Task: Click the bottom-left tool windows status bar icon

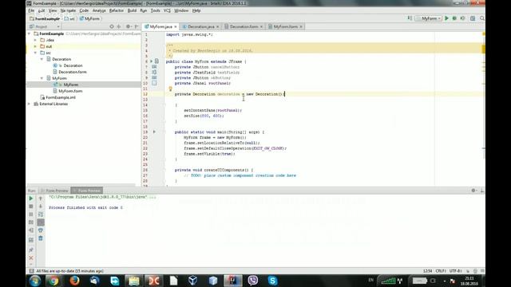Action: [32, 271]
